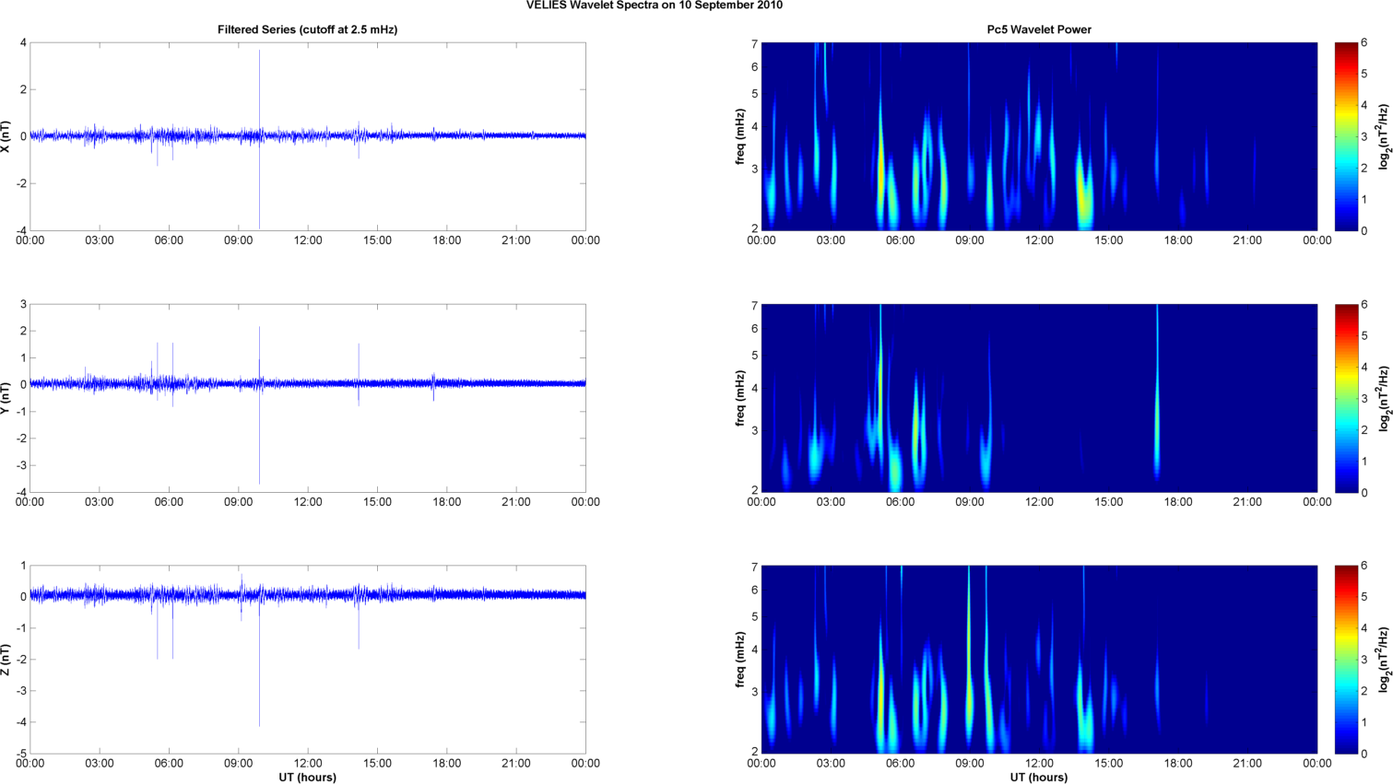The image size is (1393, 784).
Task: Click 'UT (hours)' label under the Z series plot
Action: (x=307, y=778)
